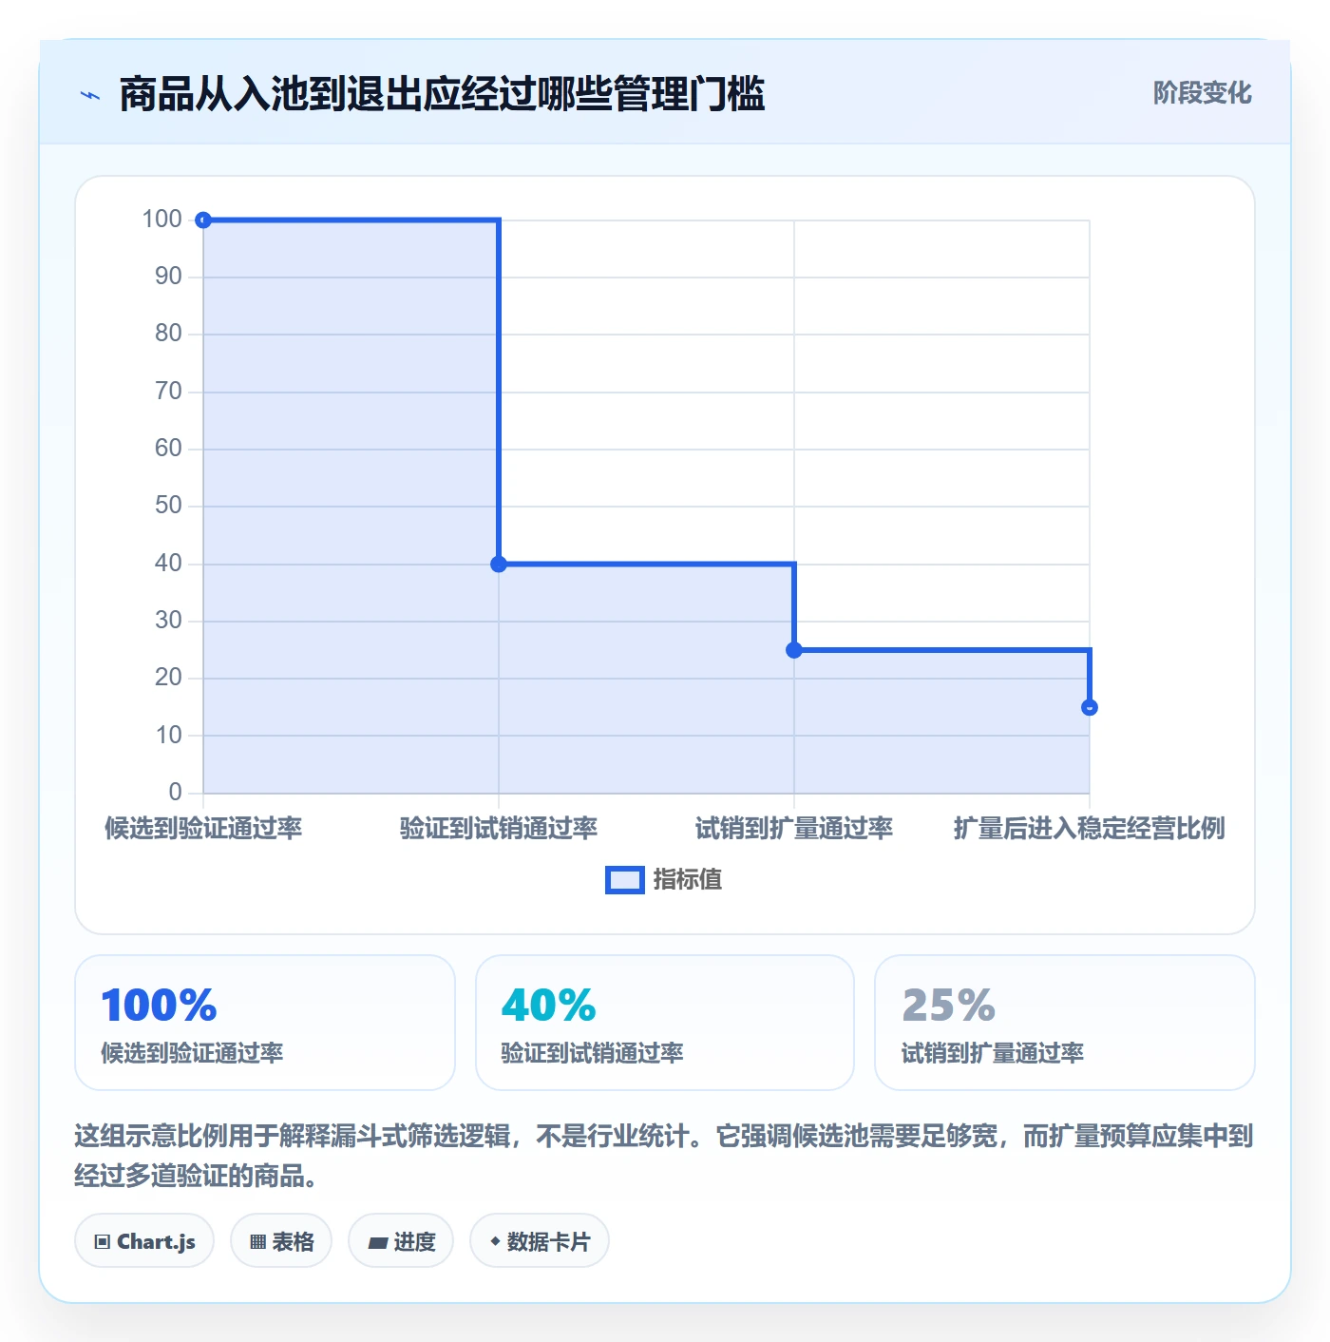
Task: Click the Chart.js tag icon
Action: 103,1241
